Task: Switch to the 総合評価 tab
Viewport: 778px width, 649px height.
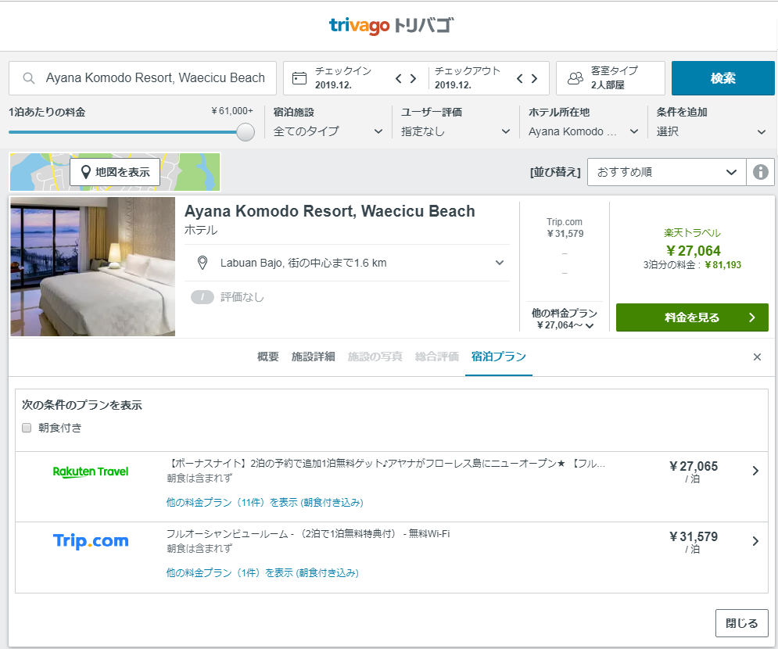Action: click(x=436, y=357)
